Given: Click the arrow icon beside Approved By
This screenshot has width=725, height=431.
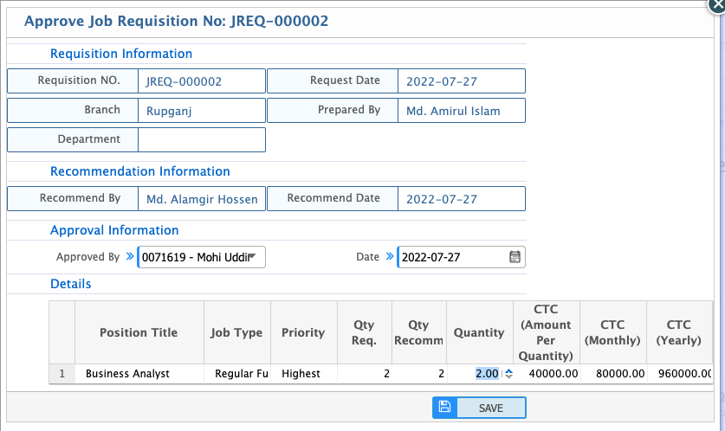Looking at the screenshot, I should [130, 257].
